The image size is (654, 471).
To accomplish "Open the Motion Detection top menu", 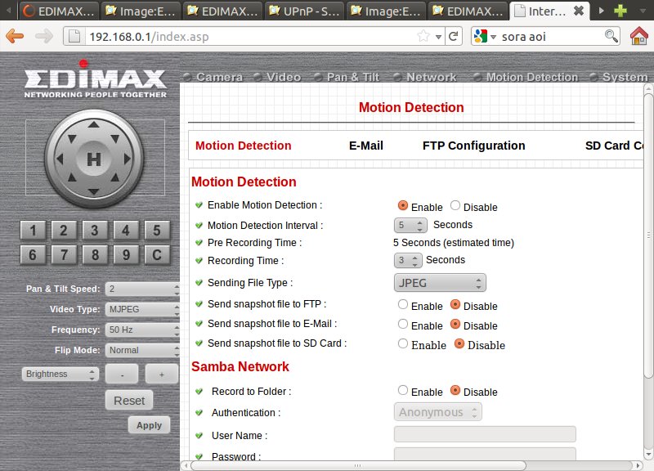I will [x=532, y=77].
